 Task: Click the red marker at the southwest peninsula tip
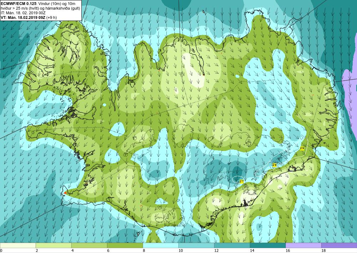coord(65,193)
